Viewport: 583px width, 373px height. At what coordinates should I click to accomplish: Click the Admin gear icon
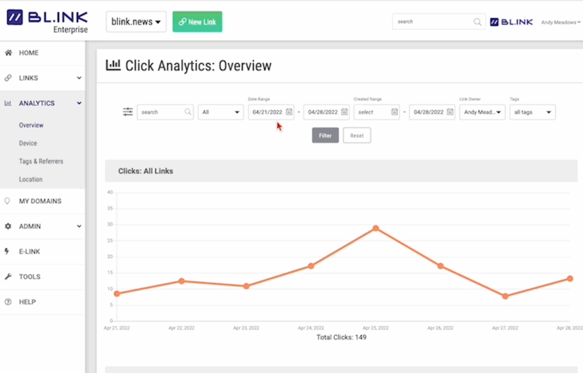pos(8,227)
